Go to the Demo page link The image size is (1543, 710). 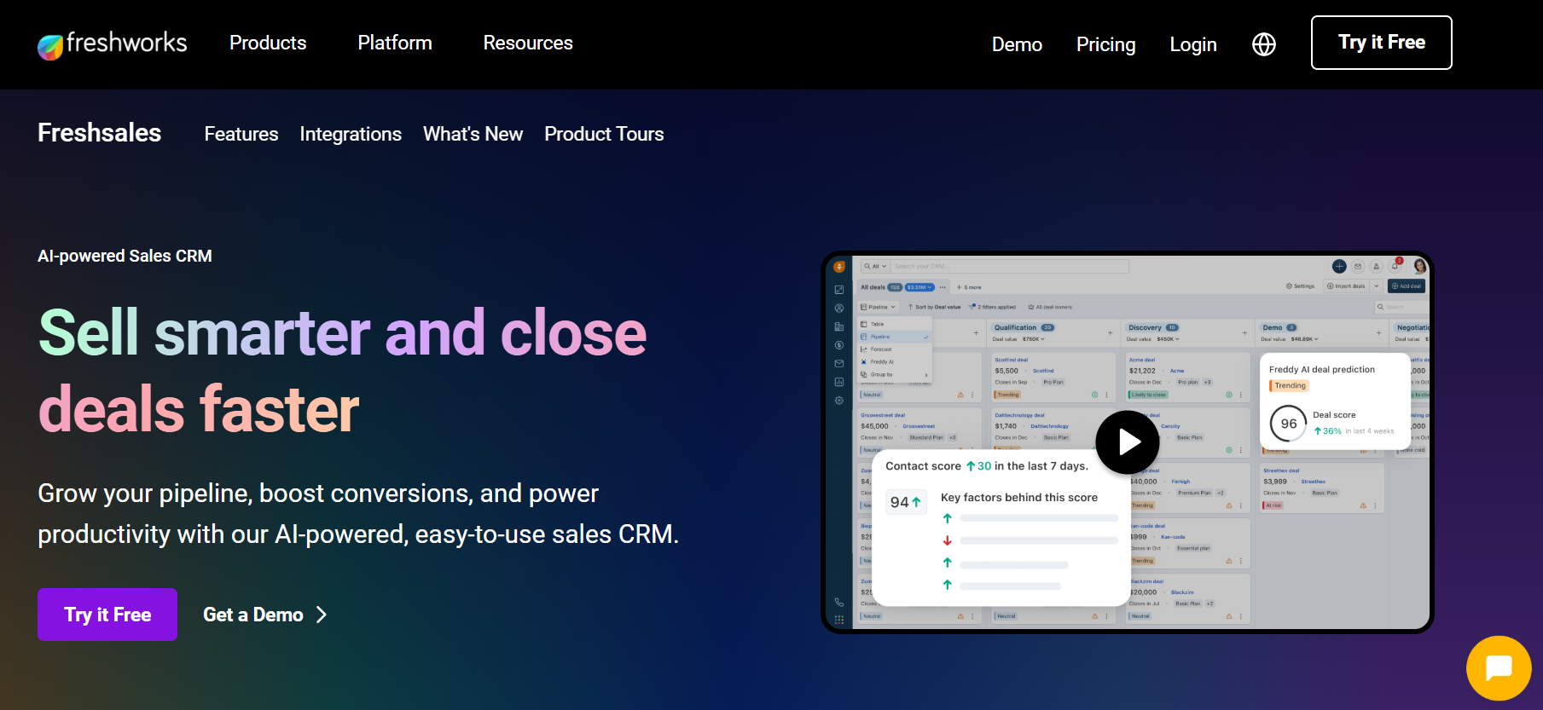(x=1017, y=44)
